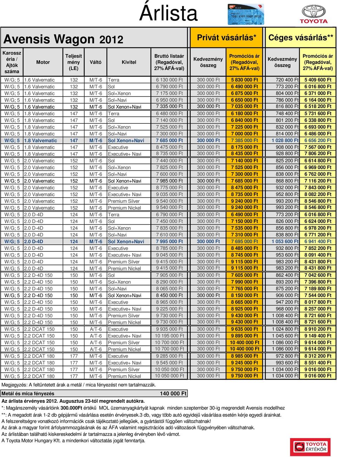Select the '8 551 400 Ft' company price
Viewport: 337px width, 457px height.
(318, 362)
